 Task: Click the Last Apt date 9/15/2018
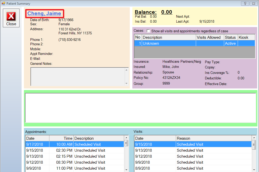(x=207, y=22)
